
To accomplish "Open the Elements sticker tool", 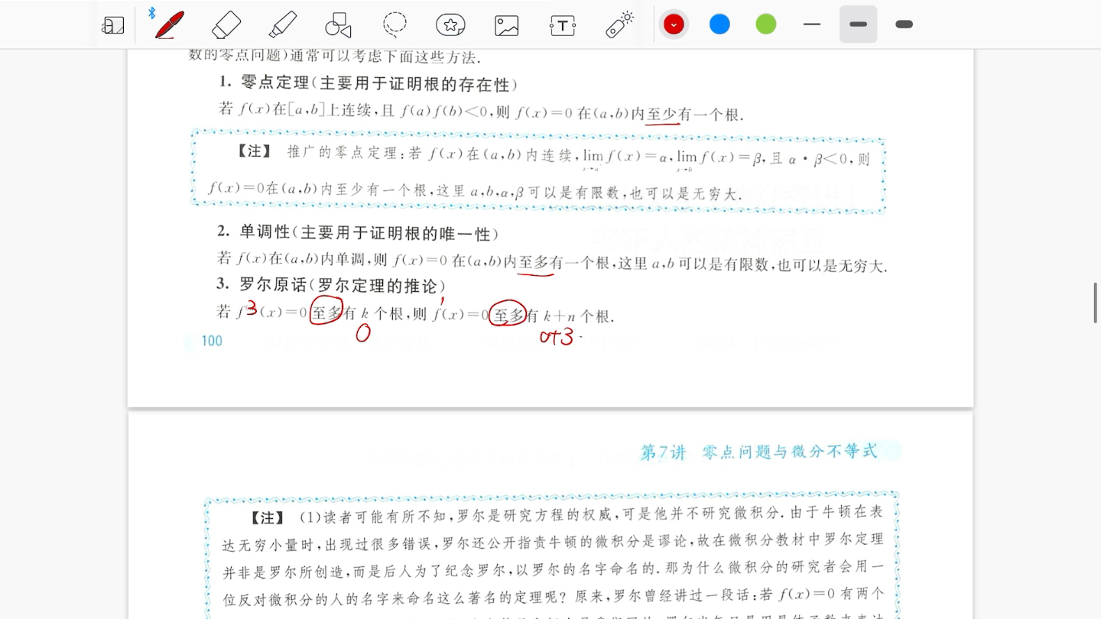I will pos(451,24).
